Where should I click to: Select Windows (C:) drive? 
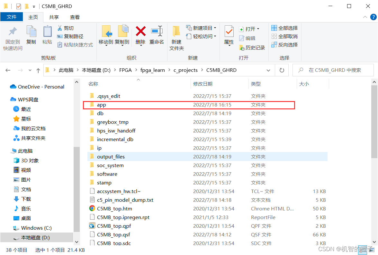coord(32,228)
